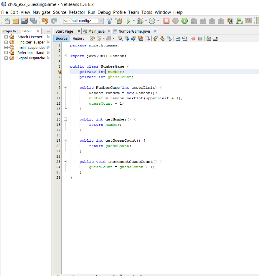Click the Find Selection magnifier in editor toolbar
259x276 pixels.
tap(120, 39)
